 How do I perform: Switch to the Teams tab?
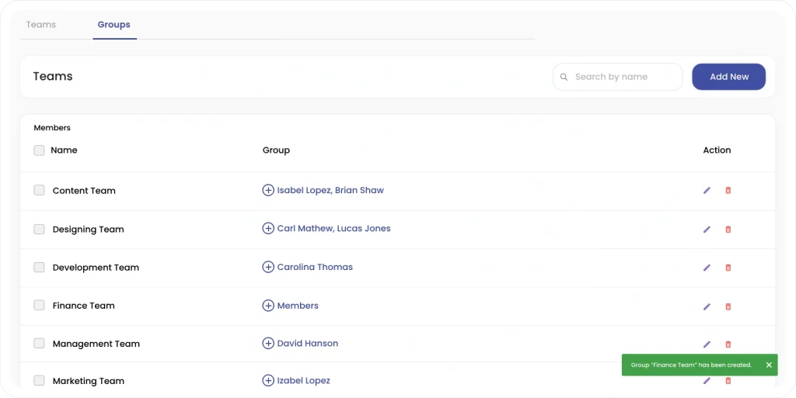[x=41, y=24]
